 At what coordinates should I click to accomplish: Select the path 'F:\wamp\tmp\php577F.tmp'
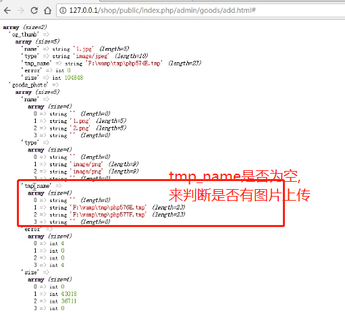[108, 214]
